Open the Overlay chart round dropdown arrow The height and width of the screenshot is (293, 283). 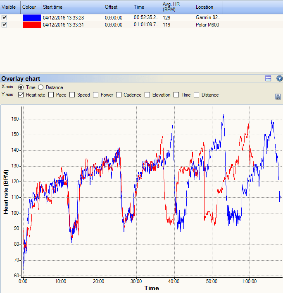279,78
